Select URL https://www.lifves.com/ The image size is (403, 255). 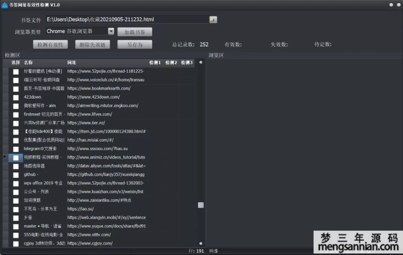click(x=90, y=114)
